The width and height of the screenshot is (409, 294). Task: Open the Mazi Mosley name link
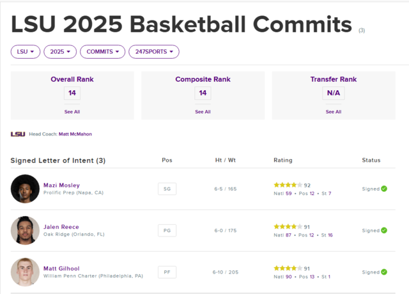[61, 185]
